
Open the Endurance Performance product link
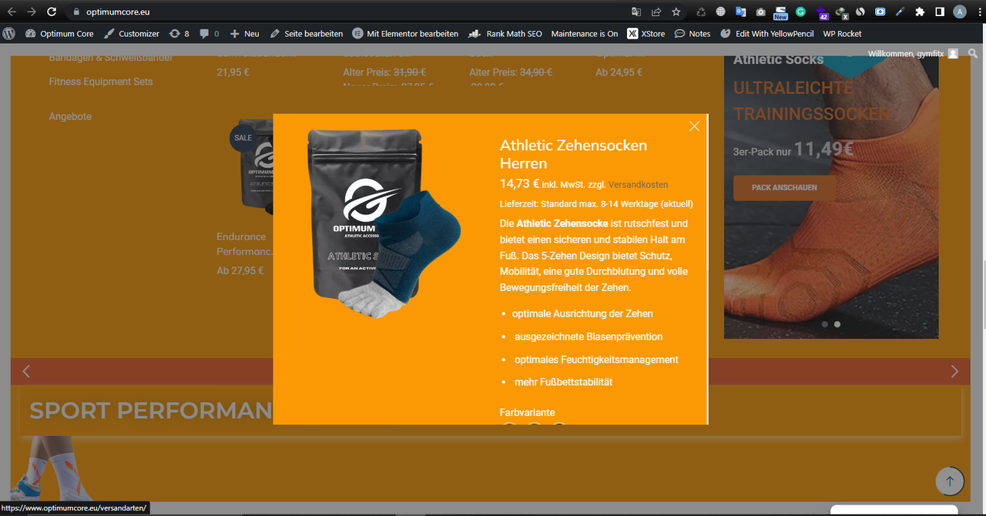(244, 244)
